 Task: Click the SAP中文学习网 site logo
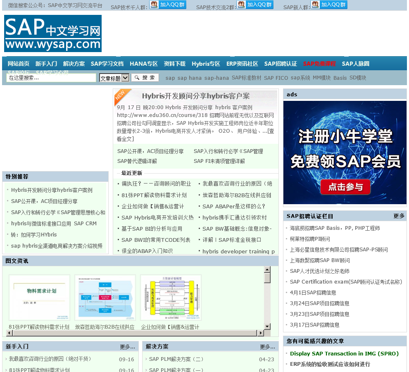pos(53,33)
